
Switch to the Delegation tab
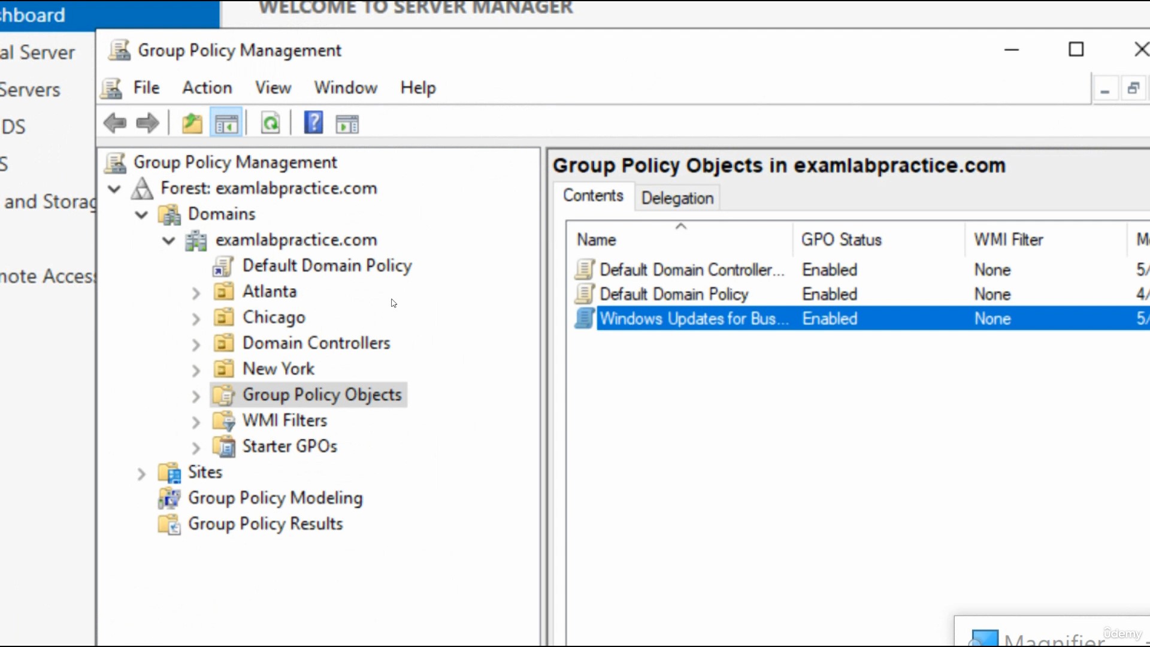click(x=677, y=198)
